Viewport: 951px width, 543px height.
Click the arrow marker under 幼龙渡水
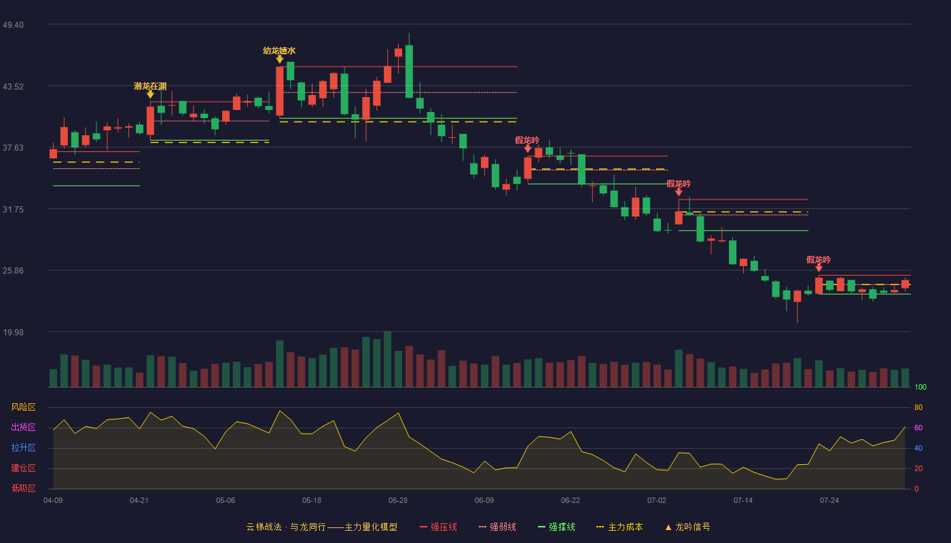coord(279,59)
